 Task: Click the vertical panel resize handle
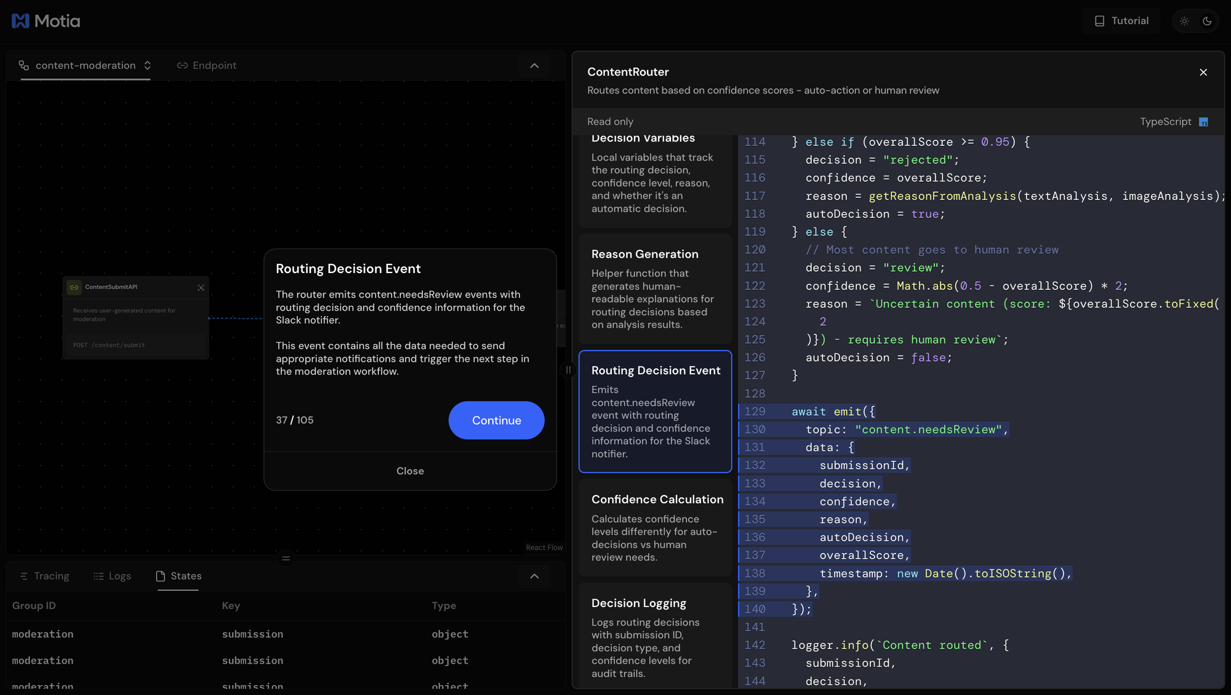(568, 370)
